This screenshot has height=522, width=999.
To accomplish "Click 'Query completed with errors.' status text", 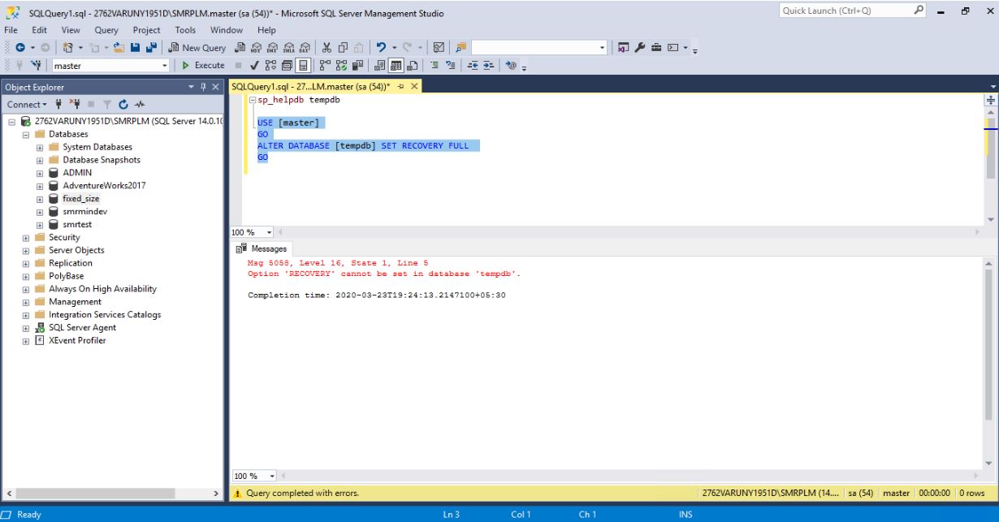I will pos(302,493).
